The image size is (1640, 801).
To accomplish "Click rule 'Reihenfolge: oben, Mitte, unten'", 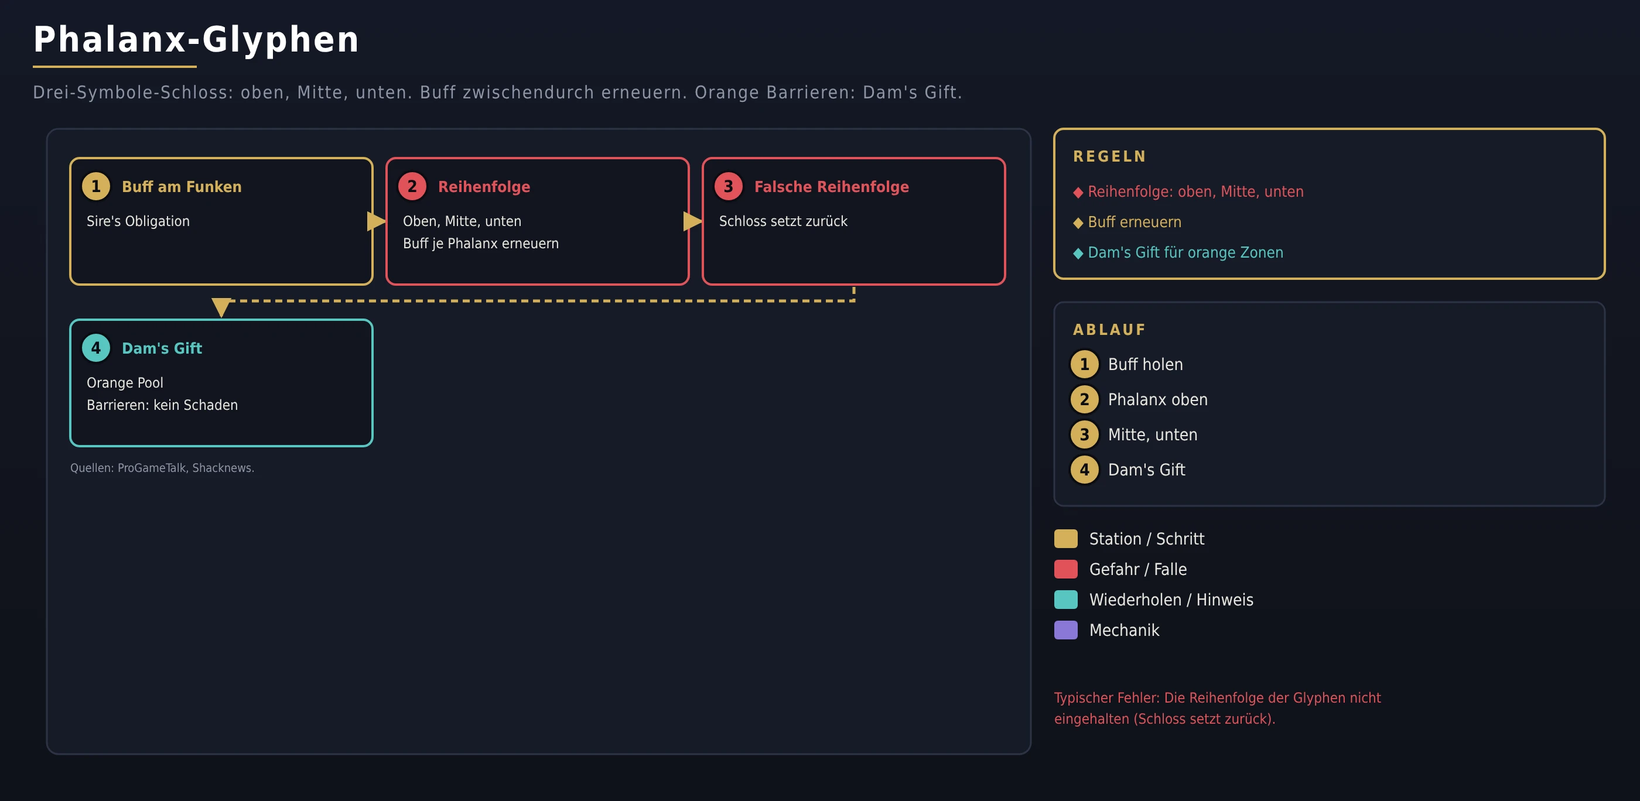I will coord(1195,191).
